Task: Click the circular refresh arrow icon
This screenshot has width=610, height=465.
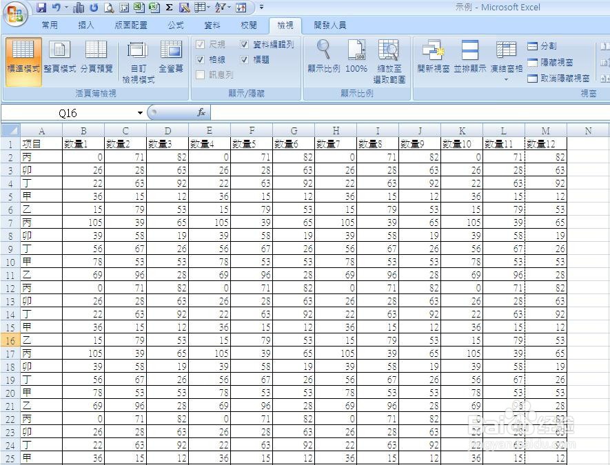Action: [x=94, y=8]
